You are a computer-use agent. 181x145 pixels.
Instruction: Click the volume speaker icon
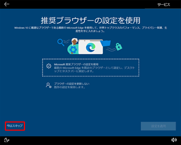[174, 140]
